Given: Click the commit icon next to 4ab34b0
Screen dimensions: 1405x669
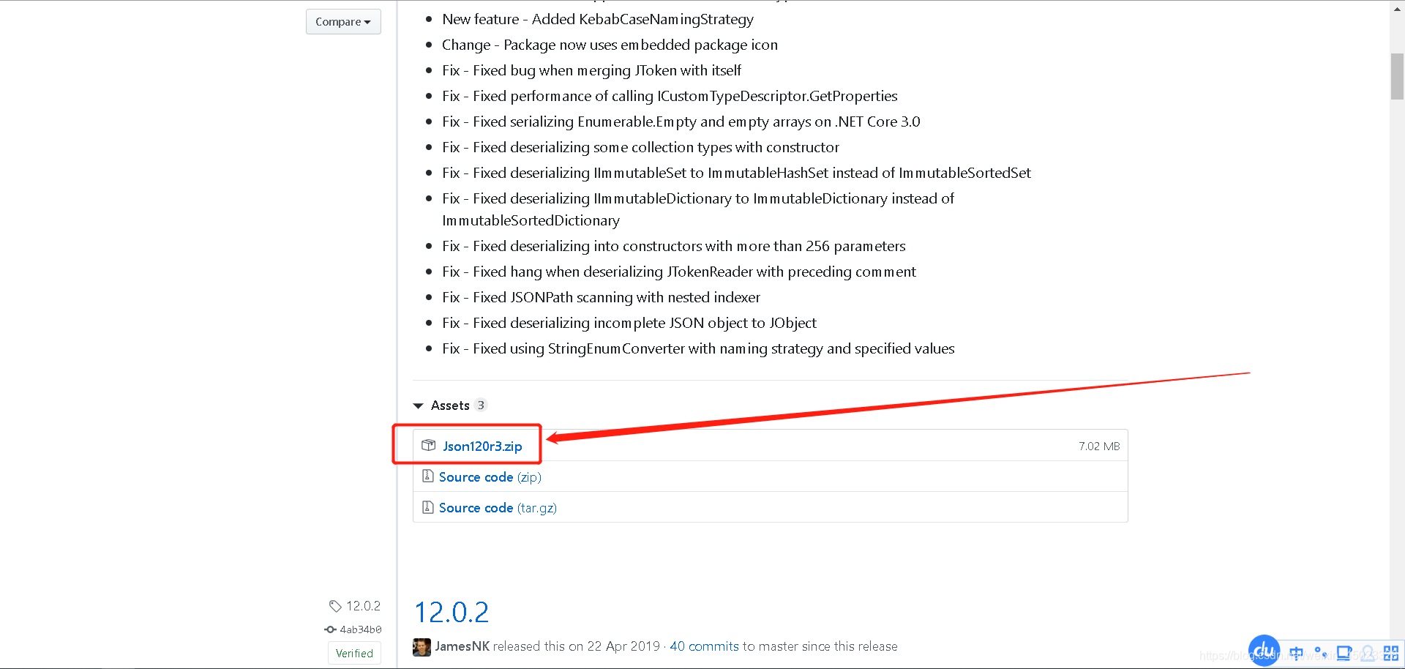Looking at the screenshot, I should (329, 629).
